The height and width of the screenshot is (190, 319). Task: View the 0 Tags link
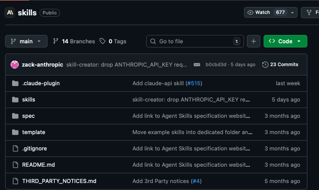click(113, 41)
